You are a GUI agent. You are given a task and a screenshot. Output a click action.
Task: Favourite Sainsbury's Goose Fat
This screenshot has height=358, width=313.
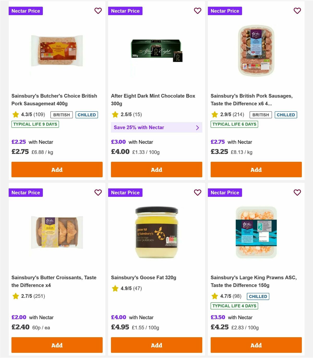tap(198, 193)
